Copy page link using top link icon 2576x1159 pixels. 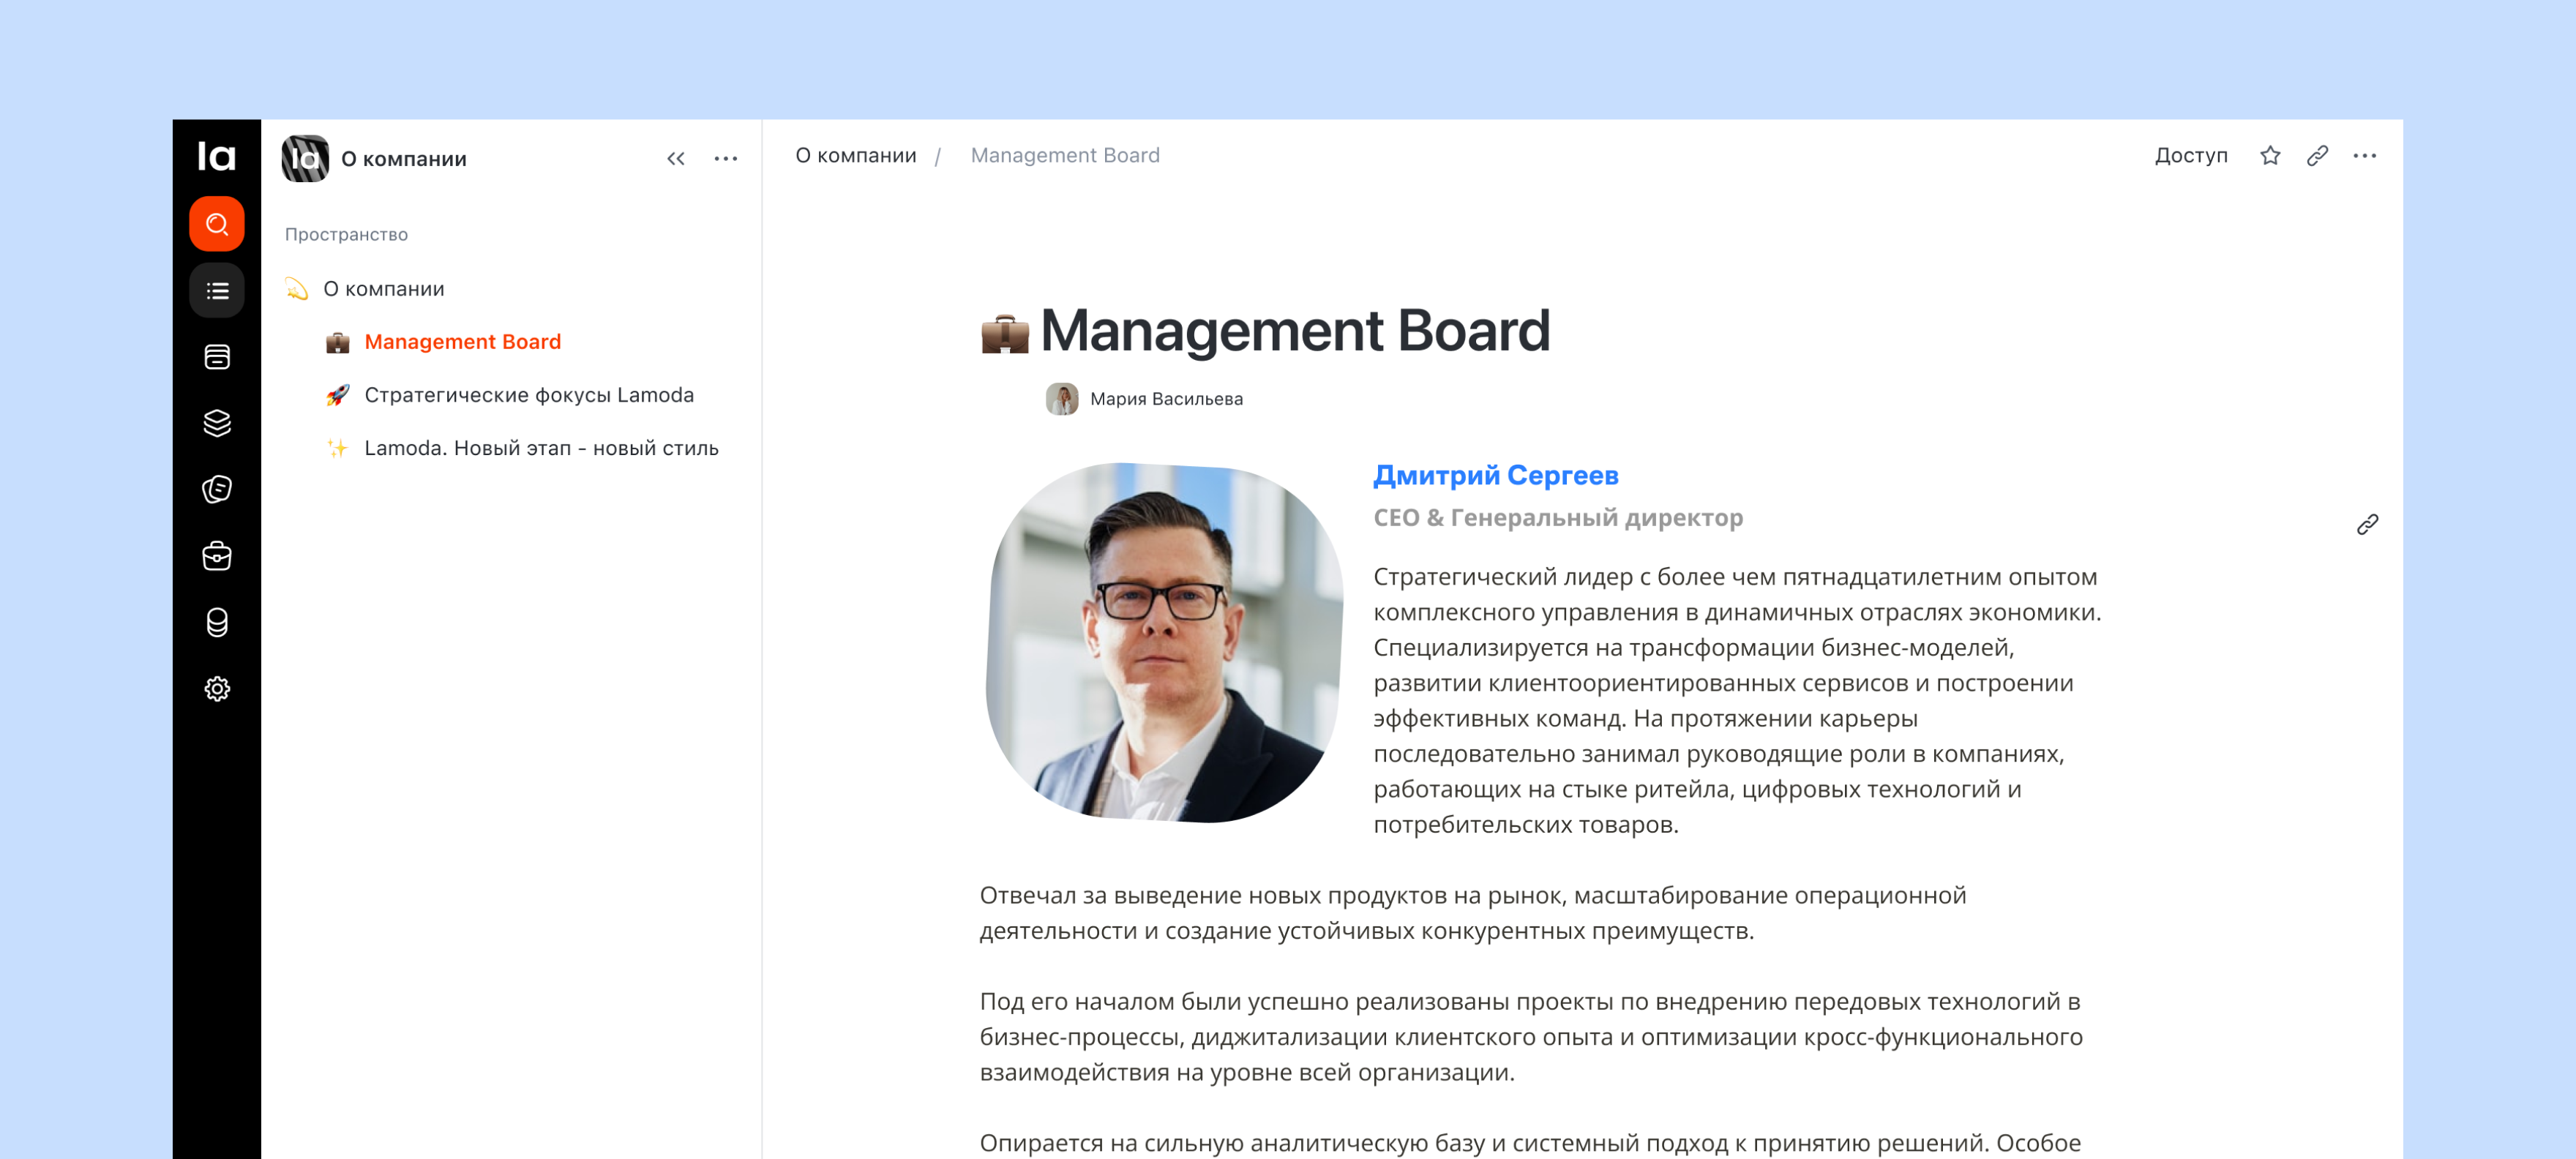pos(2317,155)
